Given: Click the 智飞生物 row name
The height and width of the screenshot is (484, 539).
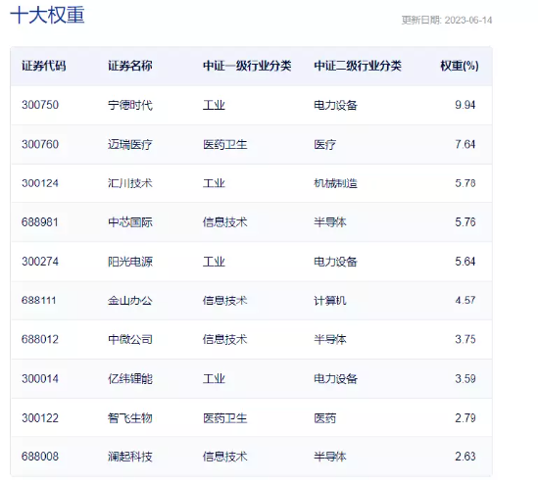Looking at the screenshot, I should pyautogui.click(x=130, y=418).
